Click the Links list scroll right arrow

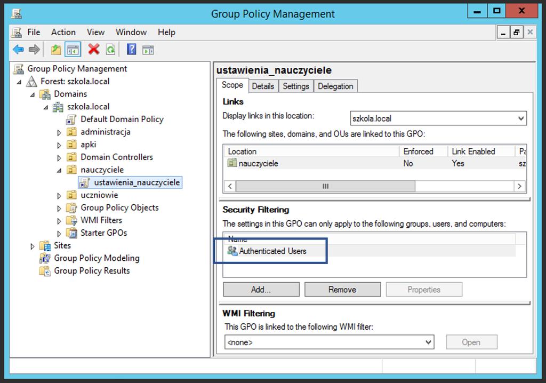coord(519,186)
